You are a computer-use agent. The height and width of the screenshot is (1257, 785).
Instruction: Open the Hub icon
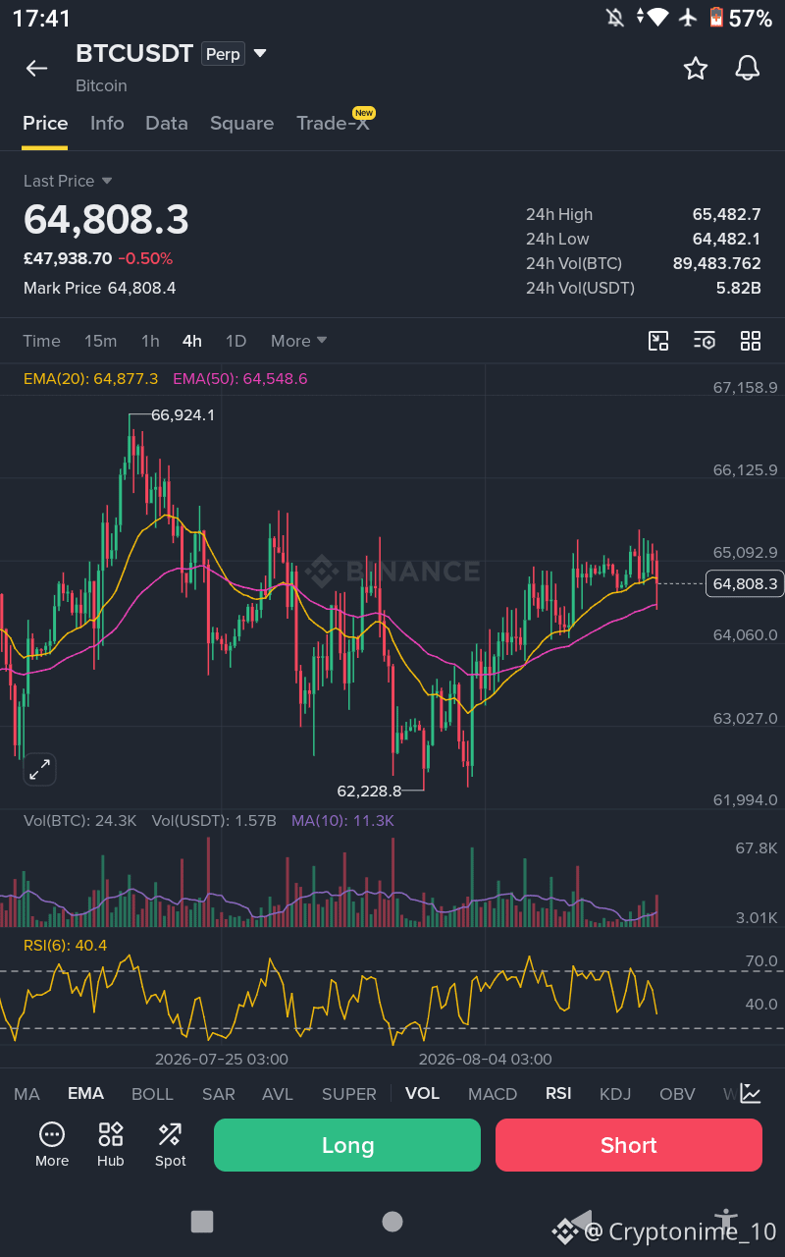pyautogui.click(x=111, y=1145)
